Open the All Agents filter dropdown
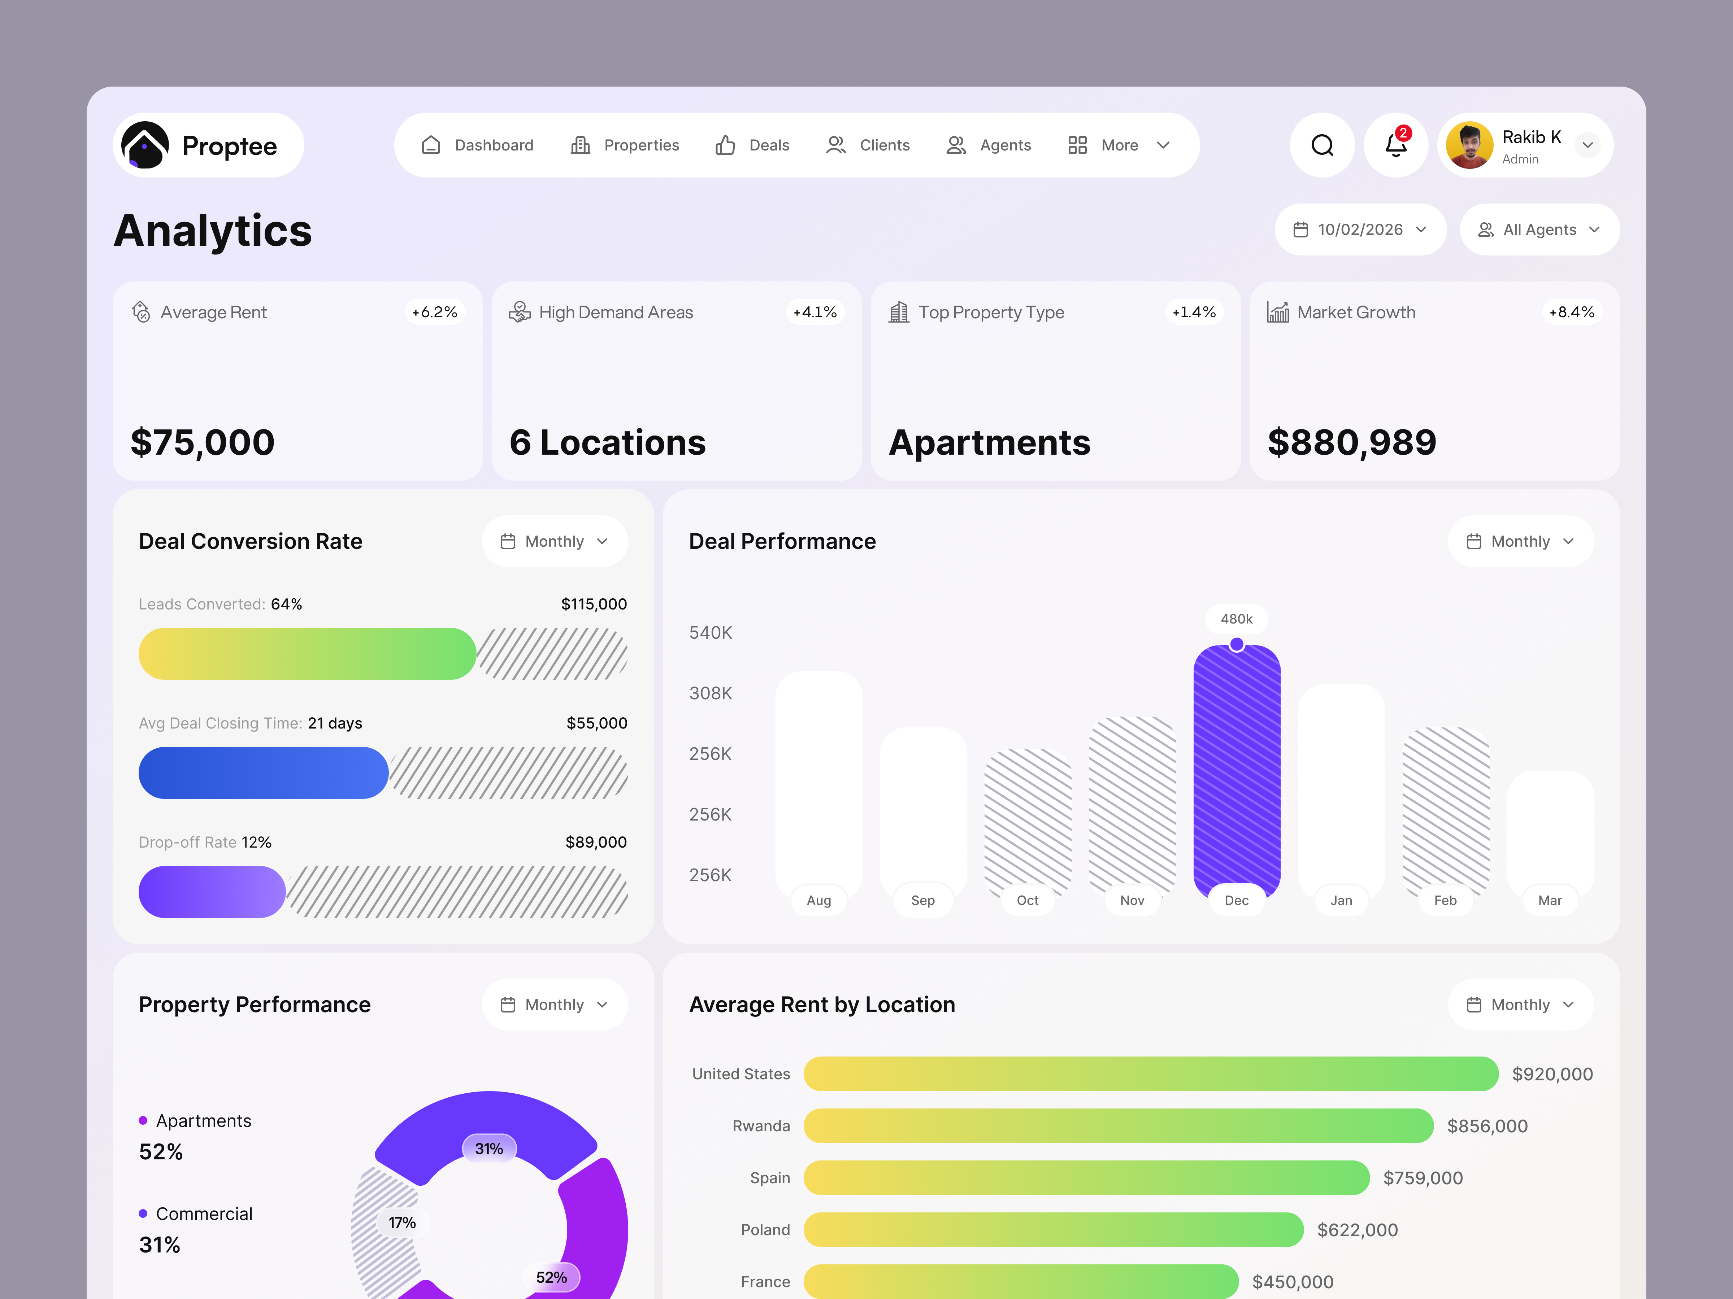The width and height of the screenshot is (1733, 1299). (x=1538, y=229)
